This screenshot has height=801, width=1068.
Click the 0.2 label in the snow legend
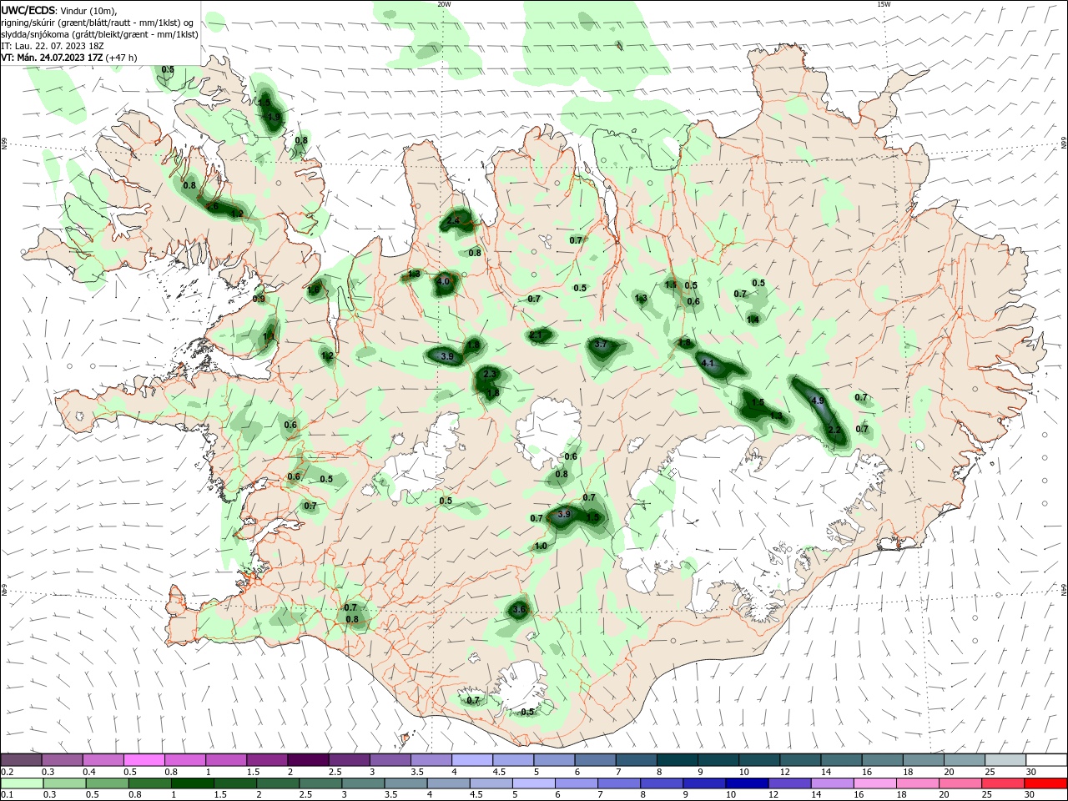[7, 771]
